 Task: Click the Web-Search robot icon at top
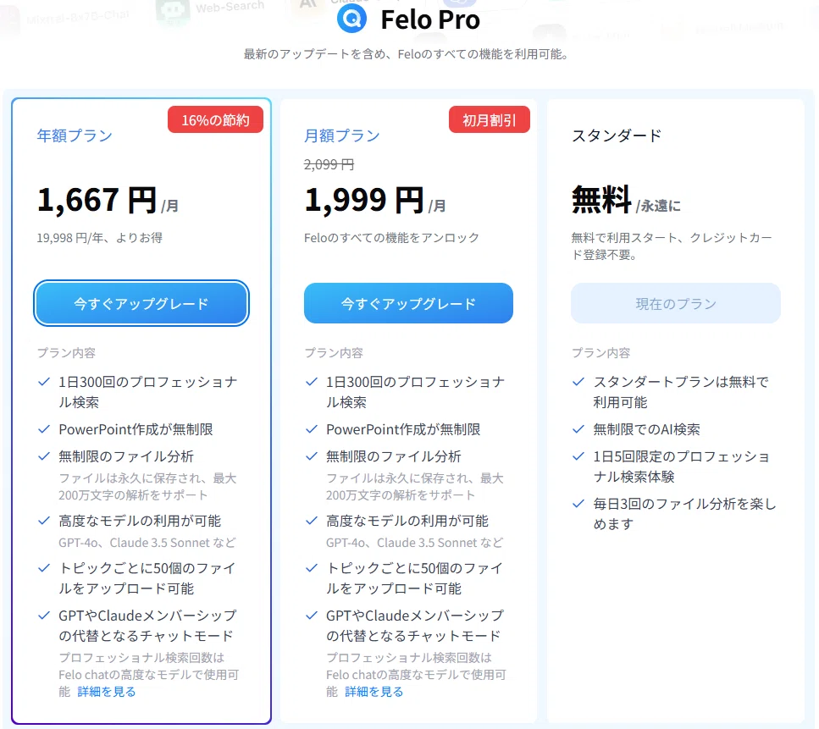173,12
